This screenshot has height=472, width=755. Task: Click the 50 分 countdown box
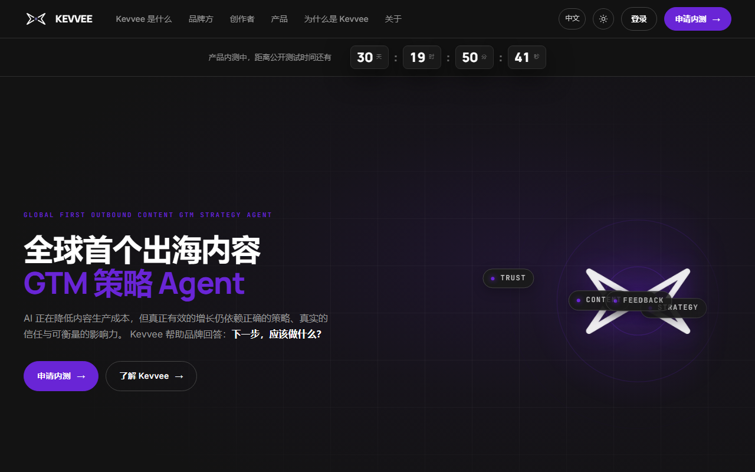474,57
